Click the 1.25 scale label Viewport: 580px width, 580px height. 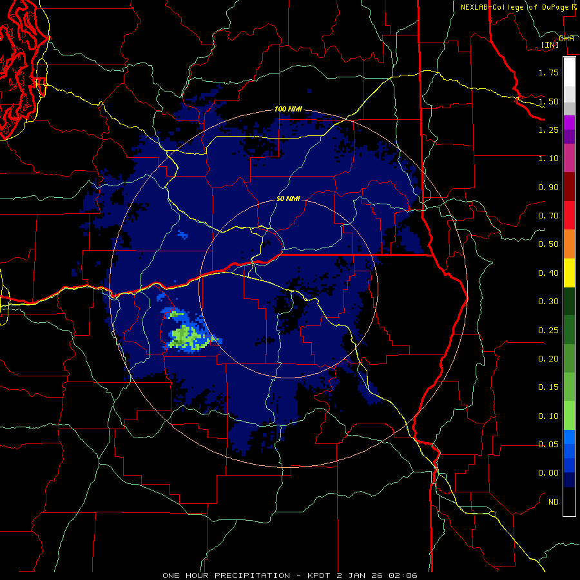548,130
